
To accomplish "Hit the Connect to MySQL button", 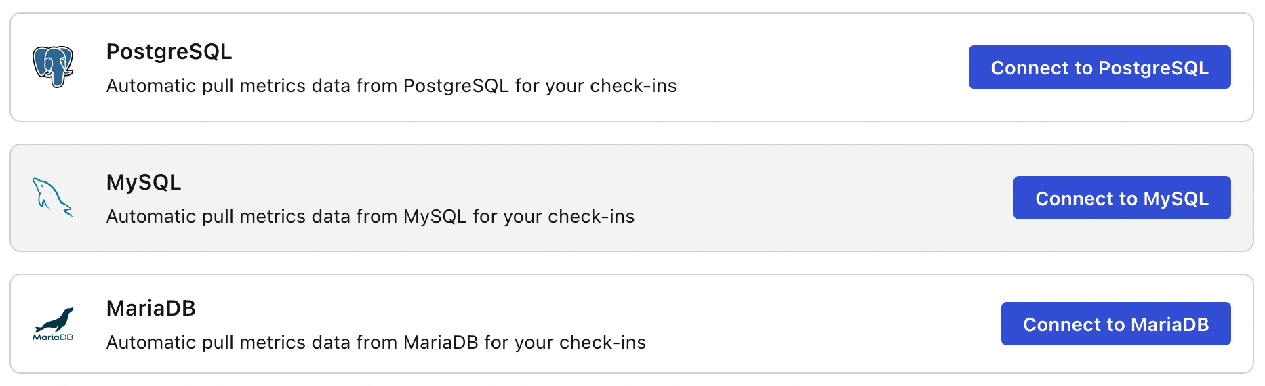I will click(1122, 198).
